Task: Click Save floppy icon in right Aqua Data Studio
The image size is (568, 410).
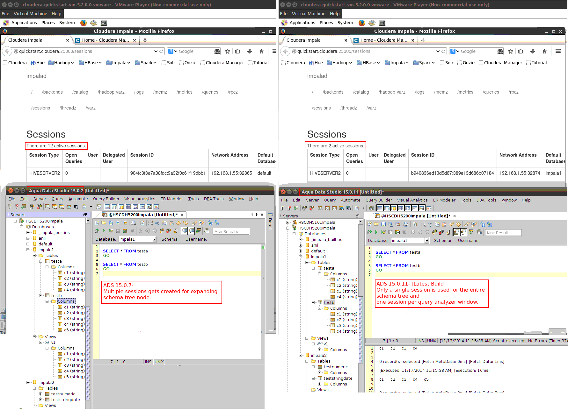Action: tap(383, 224)
